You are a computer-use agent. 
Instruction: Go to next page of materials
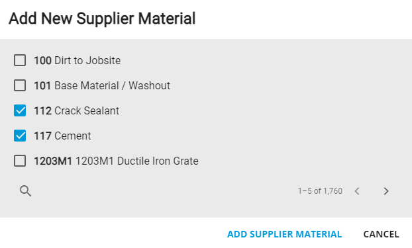[386, 191]
